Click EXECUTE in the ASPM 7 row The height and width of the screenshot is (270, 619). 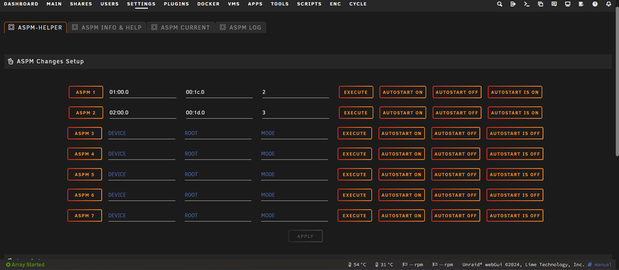pyautogui.click(x=355, y=216)
